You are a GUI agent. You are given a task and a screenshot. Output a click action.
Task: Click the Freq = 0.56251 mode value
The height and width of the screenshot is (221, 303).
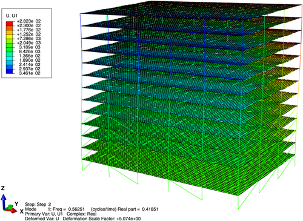[x=68, y=209]
